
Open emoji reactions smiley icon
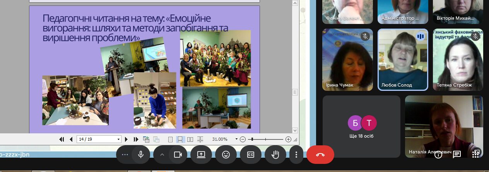226,155
